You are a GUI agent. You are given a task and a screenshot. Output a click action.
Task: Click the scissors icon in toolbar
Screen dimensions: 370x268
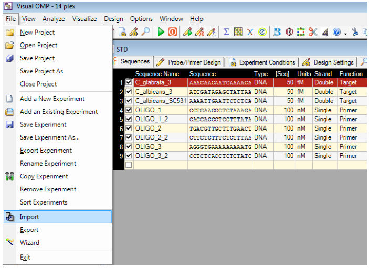[x=313, y=33]
